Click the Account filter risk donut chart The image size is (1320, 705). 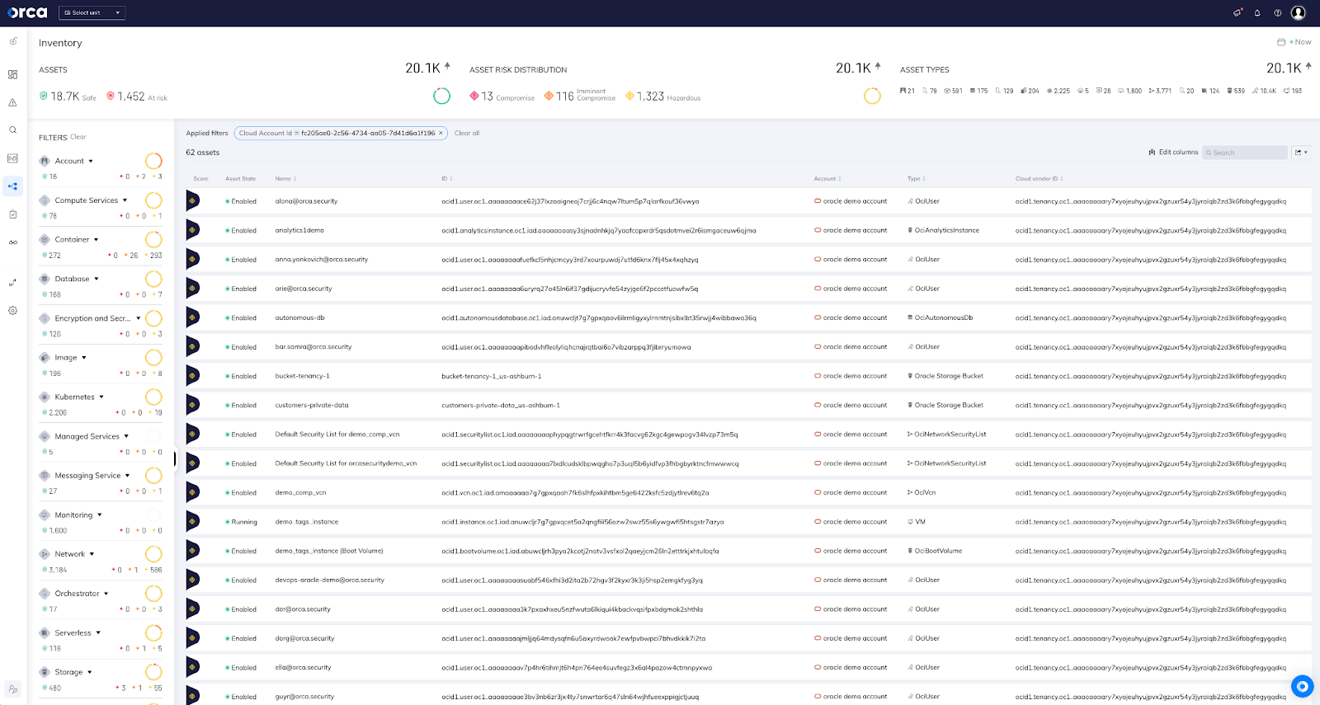153,161
